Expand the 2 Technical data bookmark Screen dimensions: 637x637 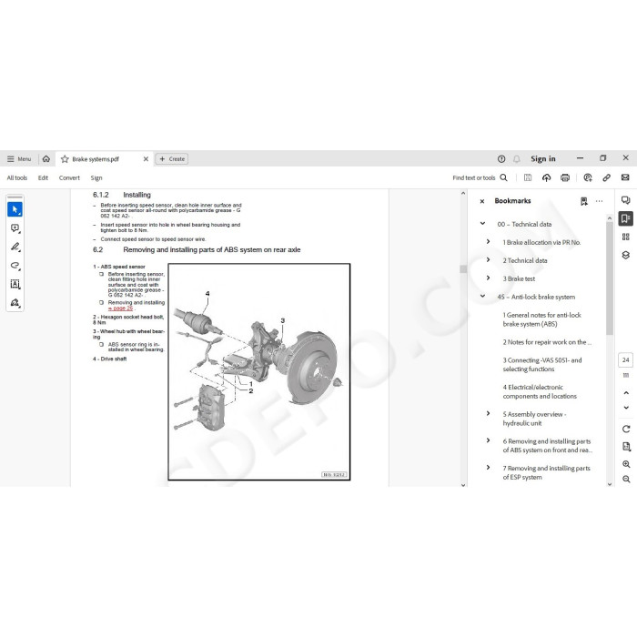489,260
